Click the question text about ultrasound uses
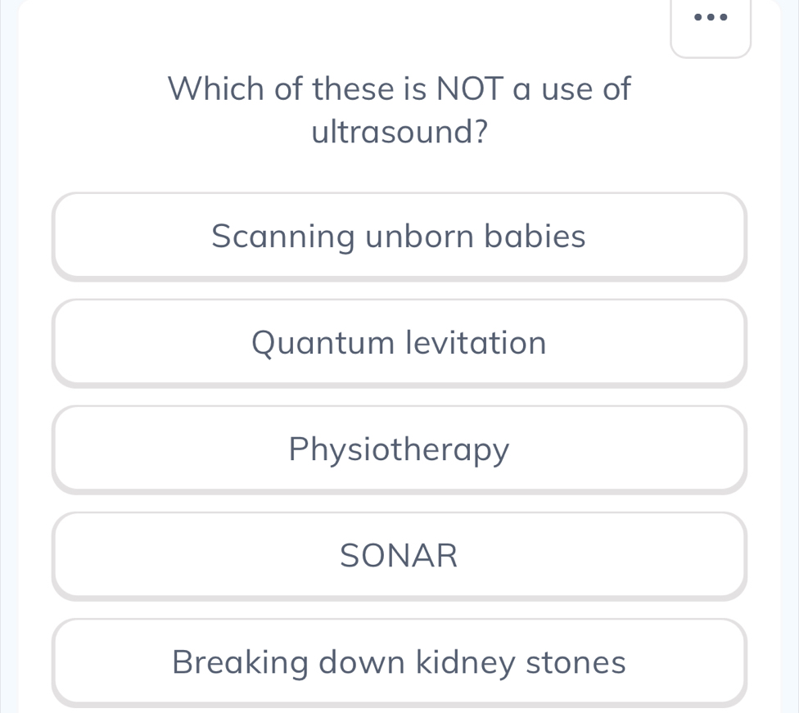 399,109
